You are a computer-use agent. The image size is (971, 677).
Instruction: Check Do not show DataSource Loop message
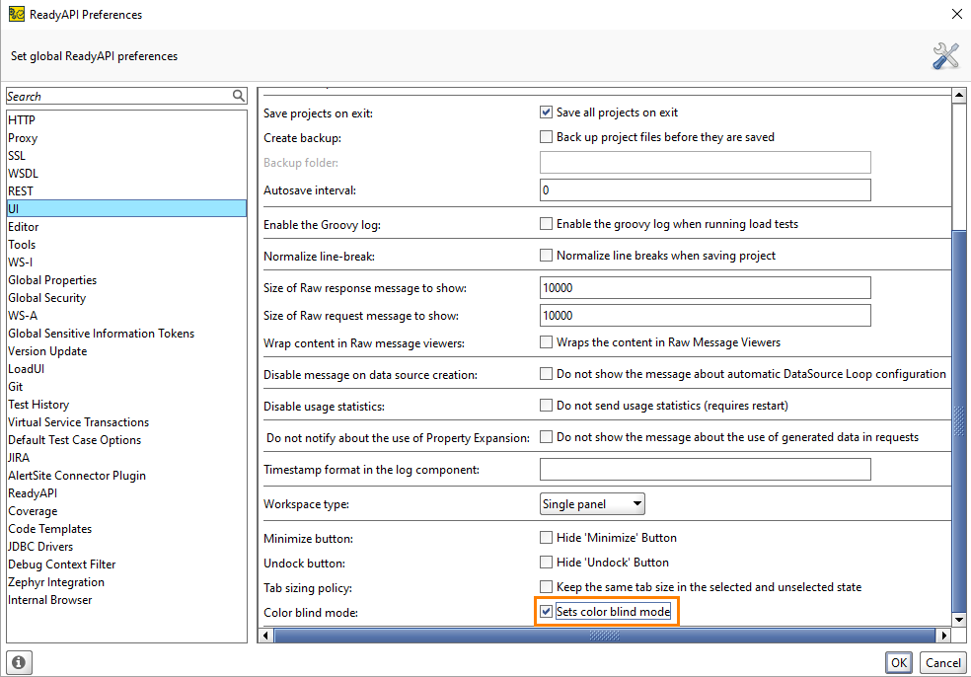(x=546, y=373)
